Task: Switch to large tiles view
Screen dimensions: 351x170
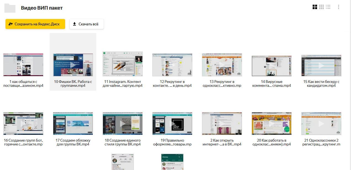Action: [x=315, y=7]
